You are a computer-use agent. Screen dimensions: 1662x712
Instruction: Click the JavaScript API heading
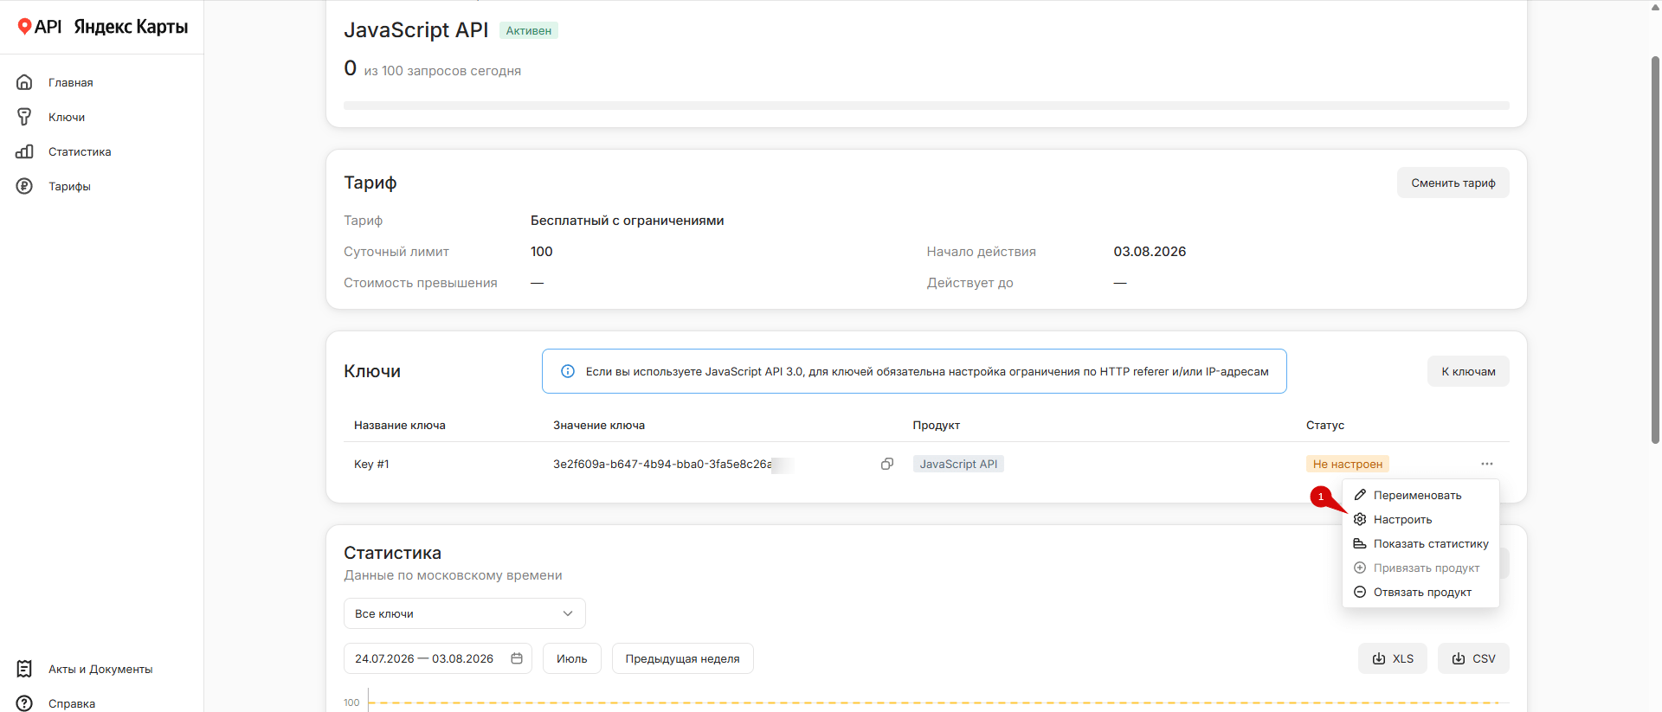[416, 30]
